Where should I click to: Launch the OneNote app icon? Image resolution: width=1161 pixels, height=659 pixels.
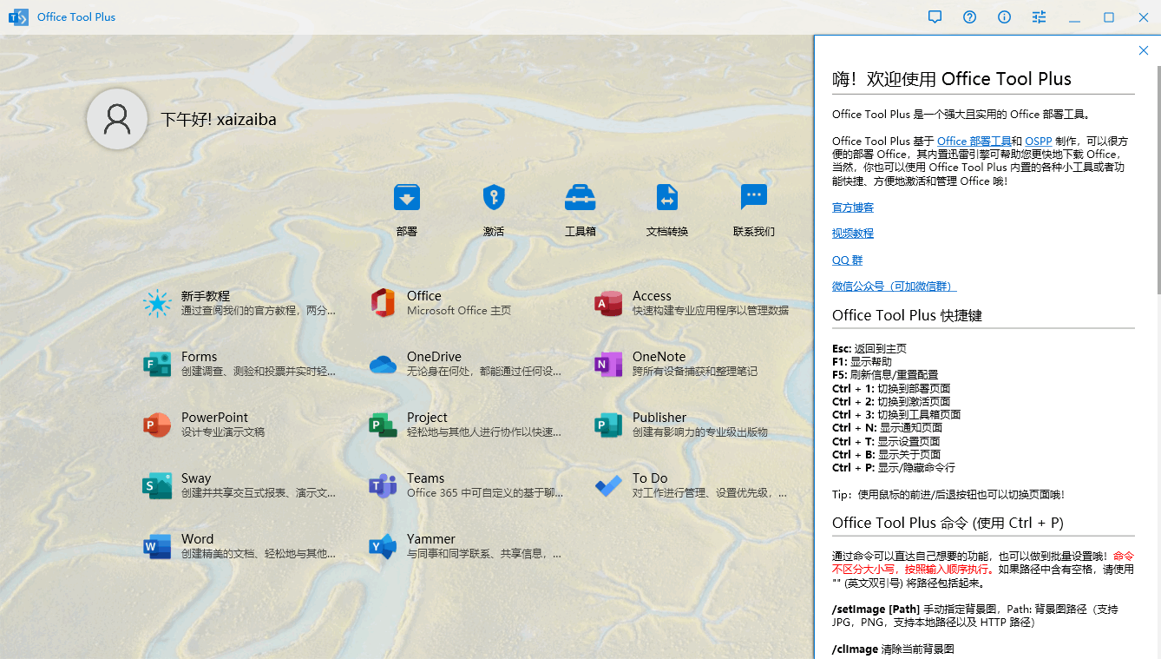point(608,364)
